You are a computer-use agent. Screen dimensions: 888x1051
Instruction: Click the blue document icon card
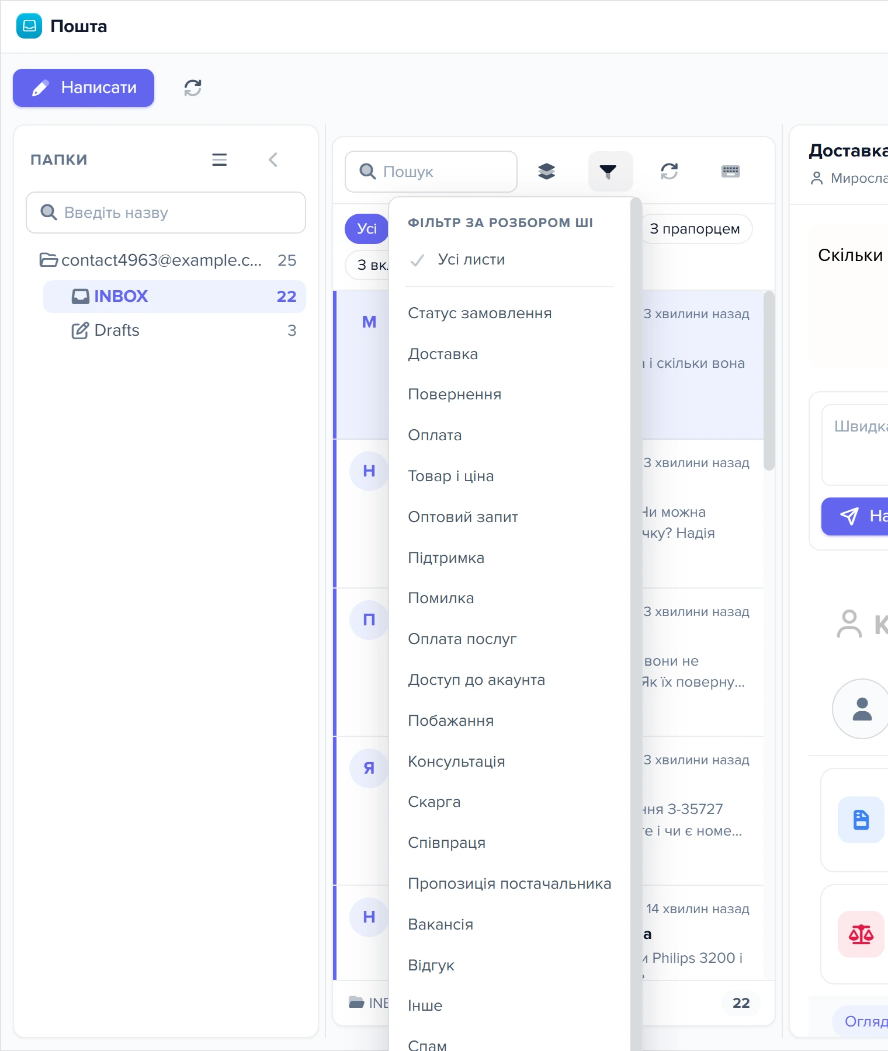[x=861, y=820]
